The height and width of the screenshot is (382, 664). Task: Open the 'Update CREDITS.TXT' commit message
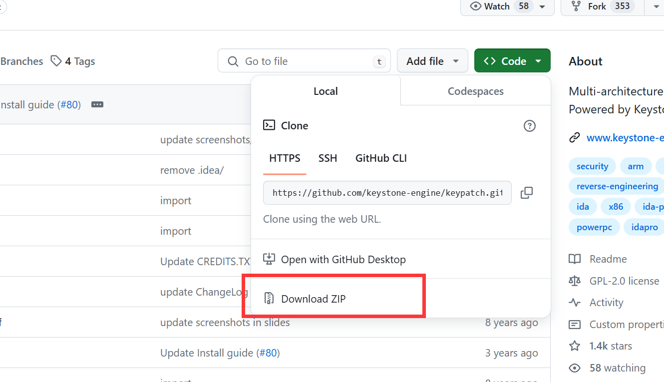pos(205,261)
